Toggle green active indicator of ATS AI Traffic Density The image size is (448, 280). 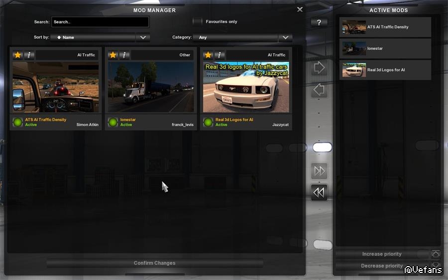[18, 122]
